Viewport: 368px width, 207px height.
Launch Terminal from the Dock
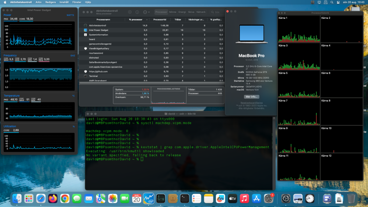[184, 199]
